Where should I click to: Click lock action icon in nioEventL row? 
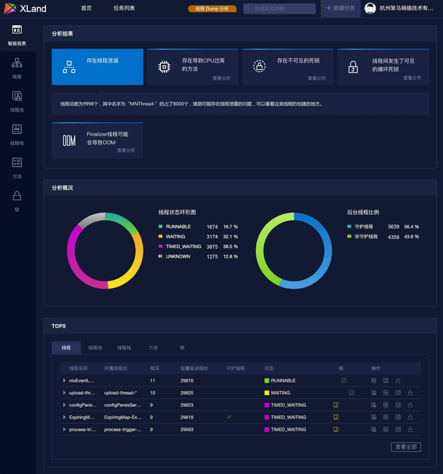point(398,381)
